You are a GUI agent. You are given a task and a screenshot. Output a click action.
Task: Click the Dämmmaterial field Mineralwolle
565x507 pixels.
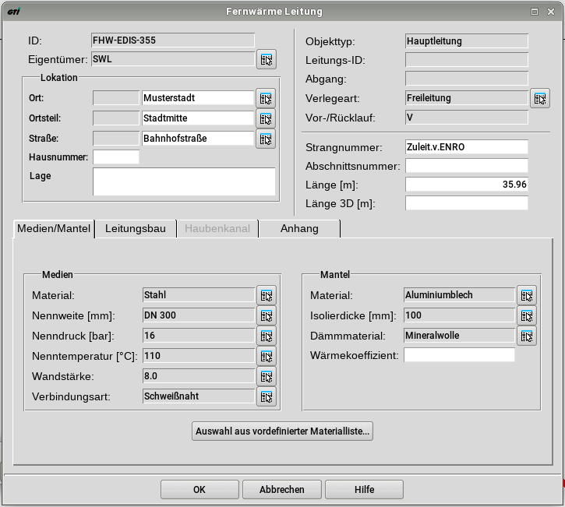[459, 335]
